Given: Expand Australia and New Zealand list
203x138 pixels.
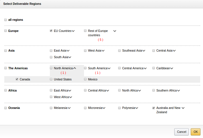Looking at the screenshot, I should pos(183,108).
